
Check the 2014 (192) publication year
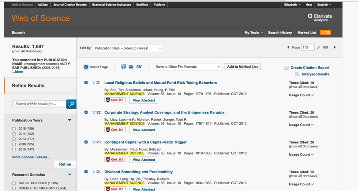[14, 134]
